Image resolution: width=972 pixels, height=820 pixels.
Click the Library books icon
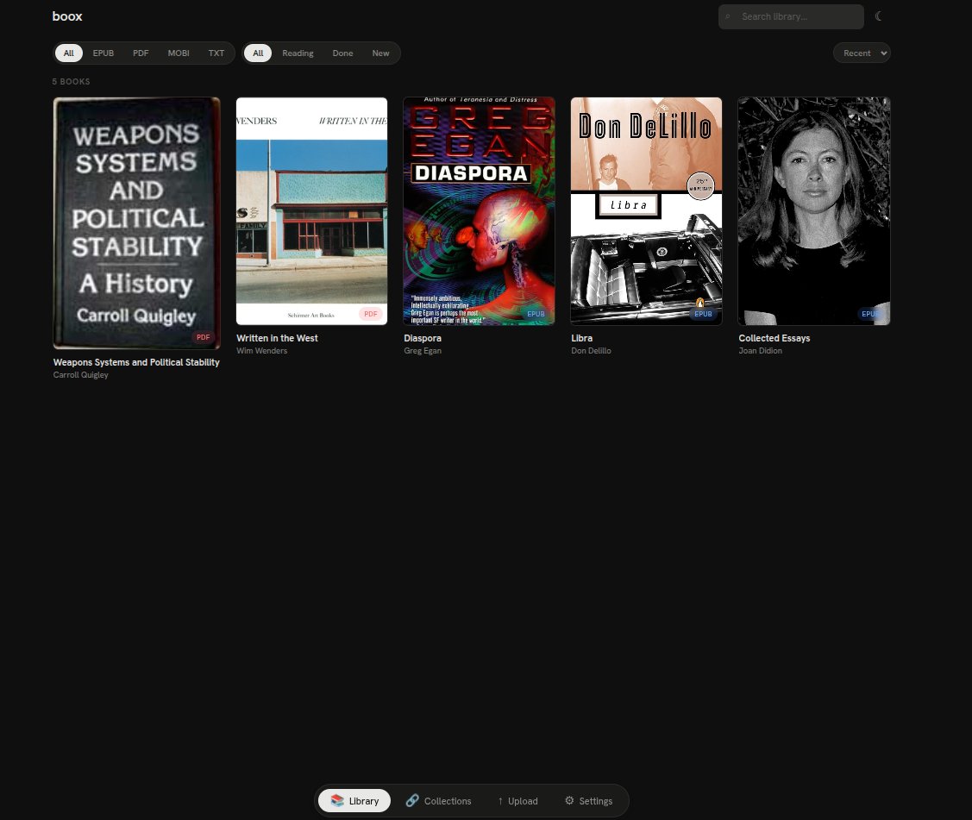click(336, 801)
